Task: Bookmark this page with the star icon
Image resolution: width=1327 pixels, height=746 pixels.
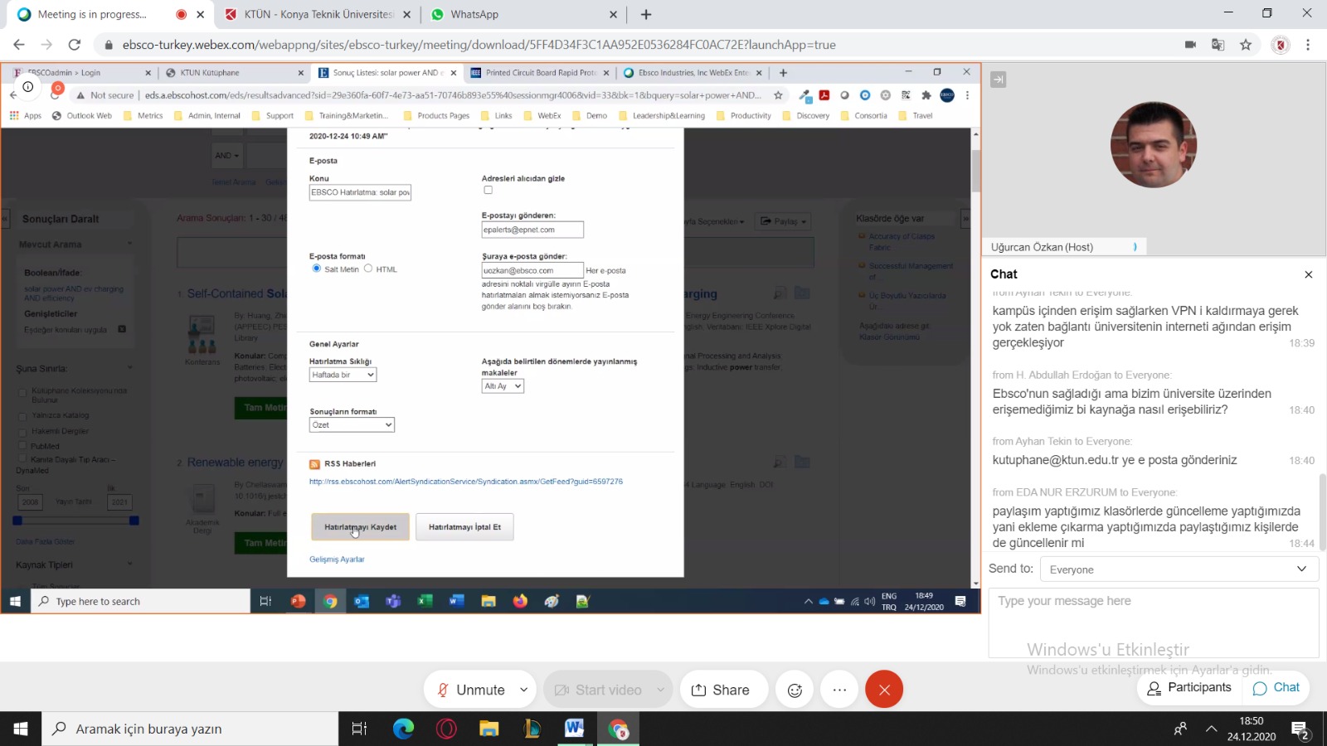Action: (x=1246, y=45)
